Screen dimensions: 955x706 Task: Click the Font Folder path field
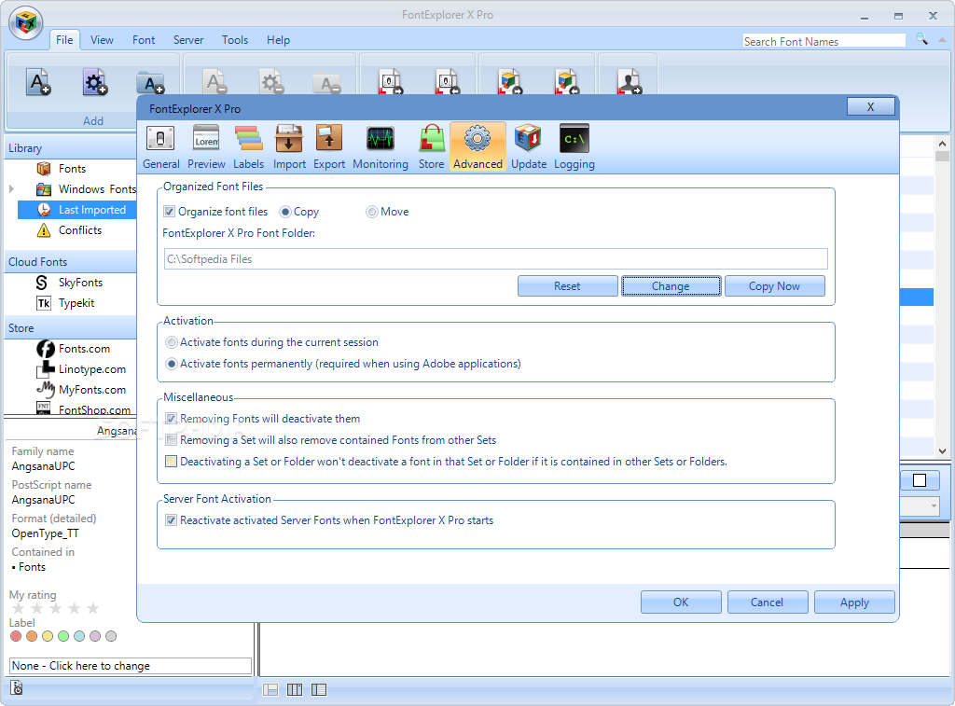point(496,259)
